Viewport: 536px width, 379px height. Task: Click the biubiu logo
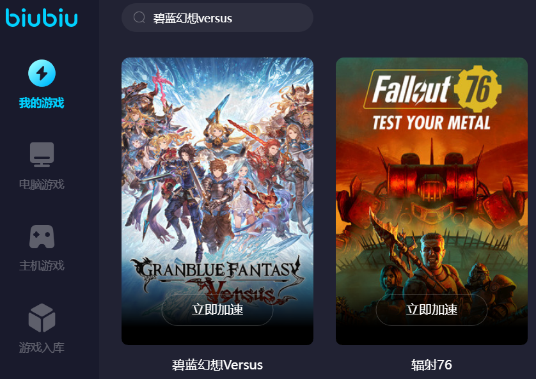click(42, 18)
